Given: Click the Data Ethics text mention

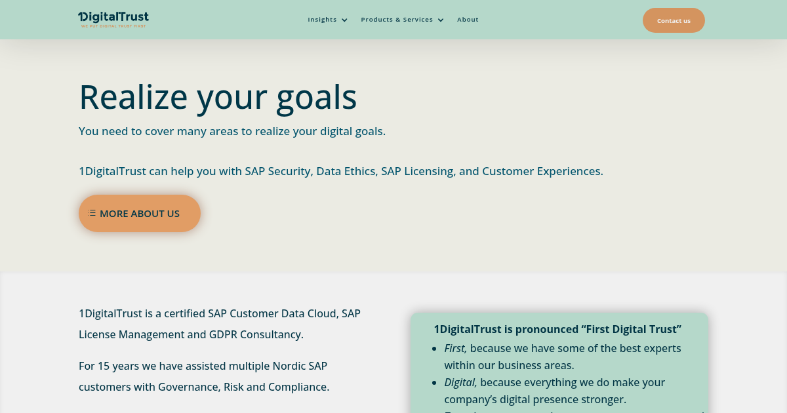Looking at the screenshot, I should 343,170.
